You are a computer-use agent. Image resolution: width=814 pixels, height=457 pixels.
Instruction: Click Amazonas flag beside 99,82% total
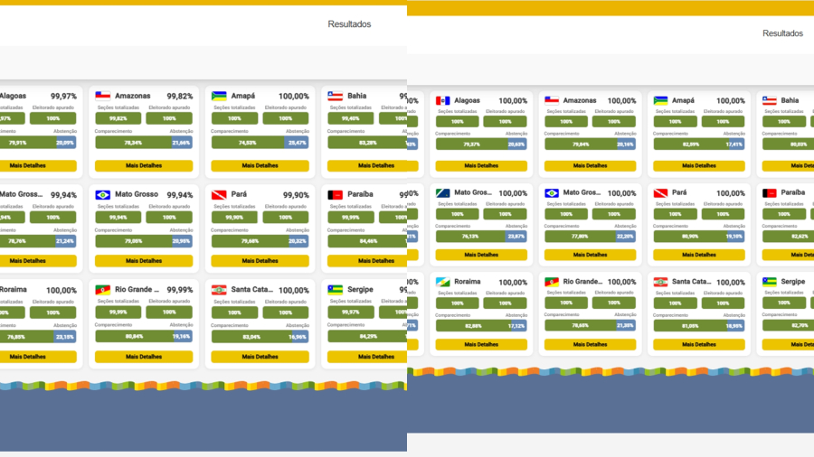point(103,96)
